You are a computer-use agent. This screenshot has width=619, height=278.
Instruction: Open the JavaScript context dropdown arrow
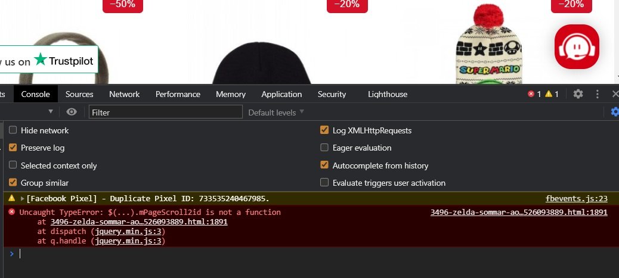[51, 112]
